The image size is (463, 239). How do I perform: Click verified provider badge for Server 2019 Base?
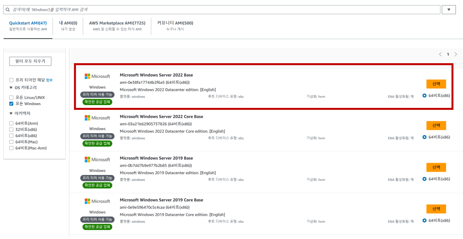97,185
